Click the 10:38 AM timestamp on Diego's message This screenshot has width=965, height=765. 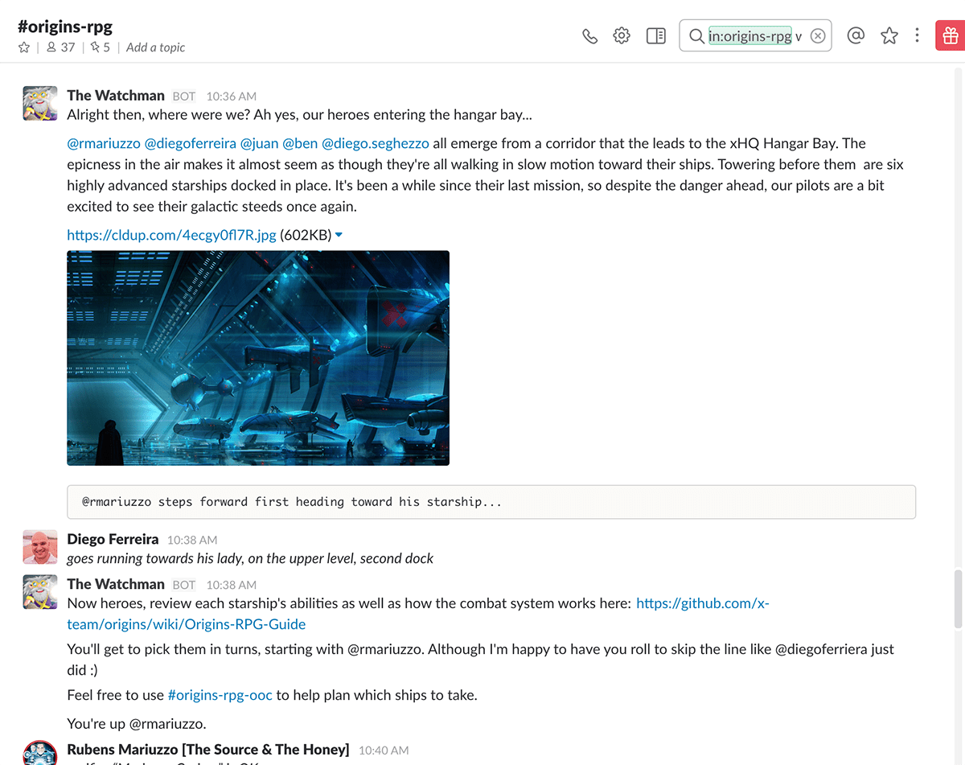pyautogui.click(x=192, y=540)
